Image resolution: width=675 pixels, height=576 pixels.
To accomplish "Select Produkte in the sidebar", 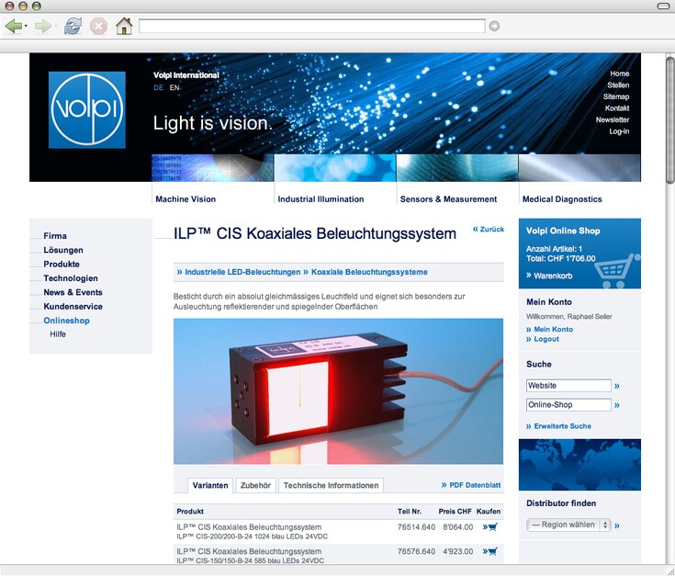I will (x=62, y=265).
